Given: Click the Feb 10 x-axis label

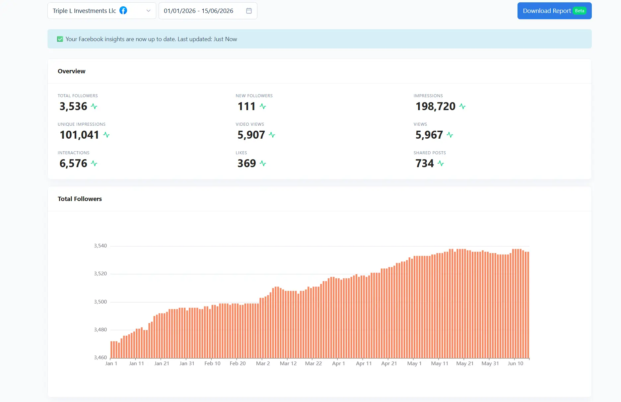Looking at the screenshot, I should (x=212, y=364).
